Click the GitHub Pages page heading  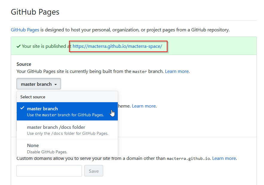35,12
